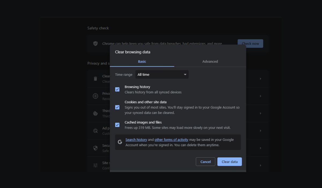Screen dimensions: 322x188
Task: Open the Search history link
Action: pyautogui.click(x=136, y=140)
